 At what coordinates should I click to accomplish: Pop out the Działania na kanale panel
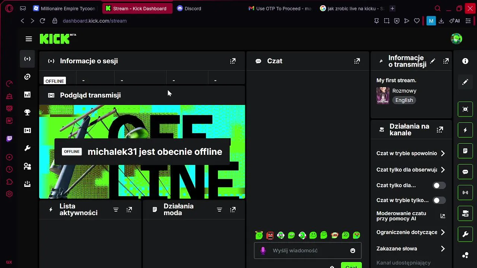click(x=440, y=130)
